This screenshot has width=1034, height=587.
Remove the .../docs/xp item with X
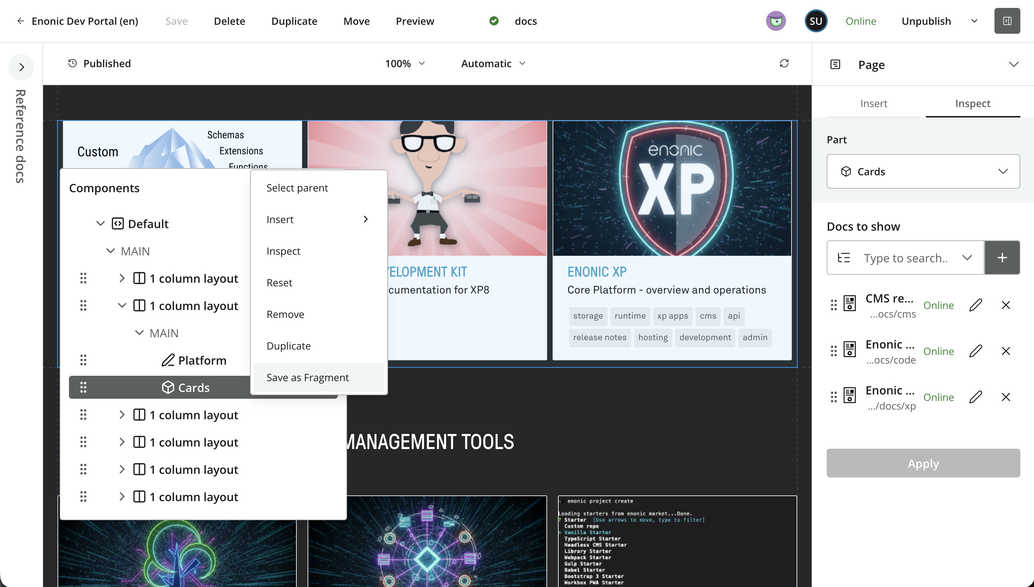[x=1006, y=397]
